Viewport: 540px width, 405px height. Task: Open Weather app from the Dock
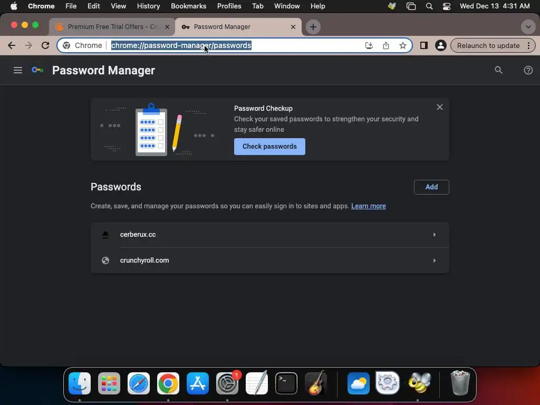point(358,383)
